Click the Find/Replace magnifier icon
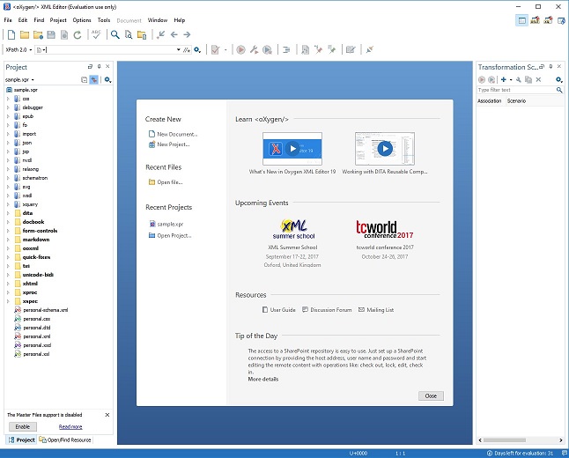This screenshot has width=569, height=458. pos(115,35)
